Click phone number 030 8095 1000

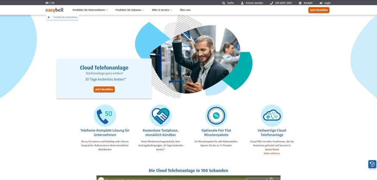(283, 3)
